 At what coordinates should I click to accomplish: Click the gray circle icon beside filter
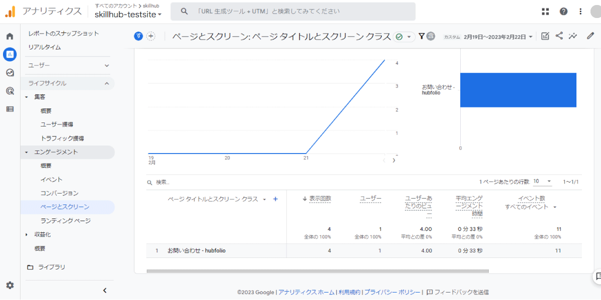click(x=431, y=36)
